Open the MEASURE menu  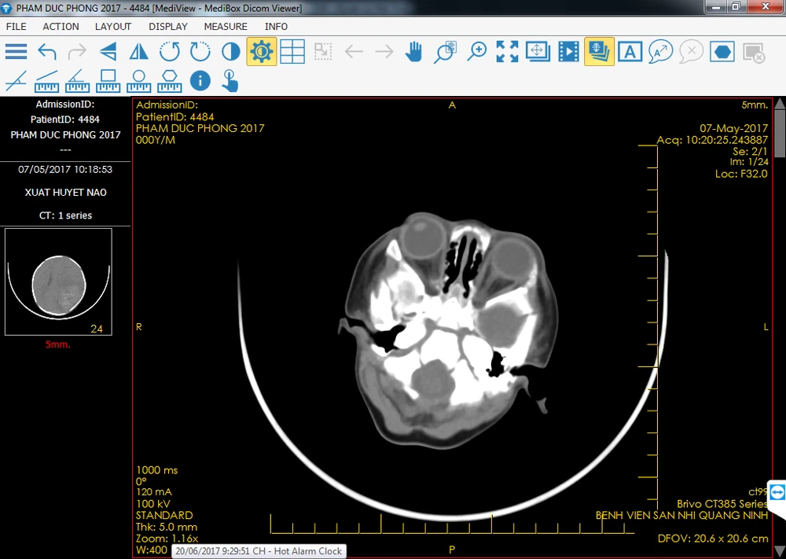coord(226,26)
